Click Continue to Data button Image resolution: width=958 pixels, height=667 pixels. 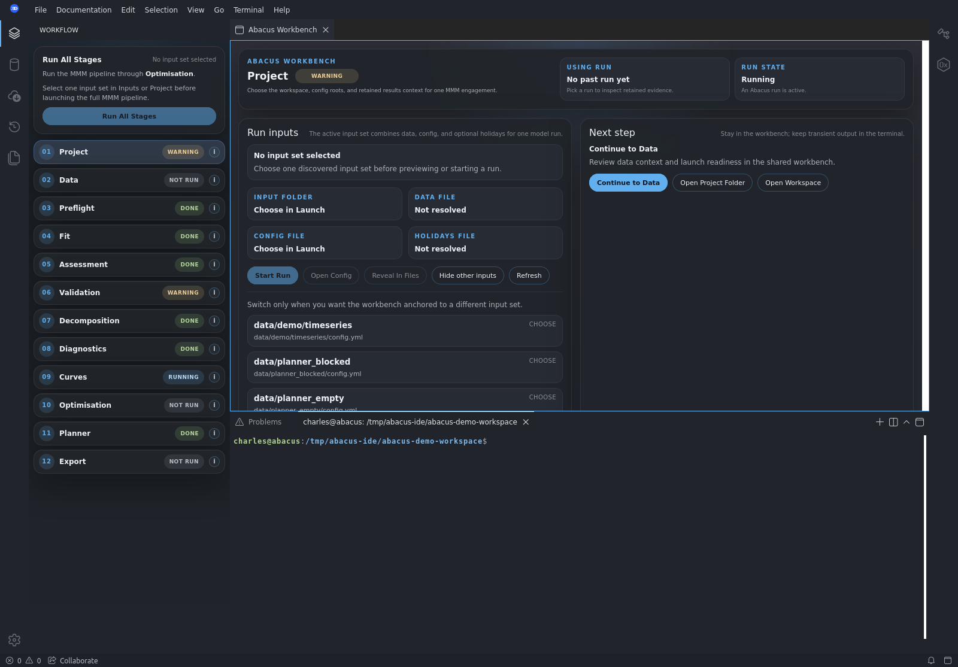(628, 183)
